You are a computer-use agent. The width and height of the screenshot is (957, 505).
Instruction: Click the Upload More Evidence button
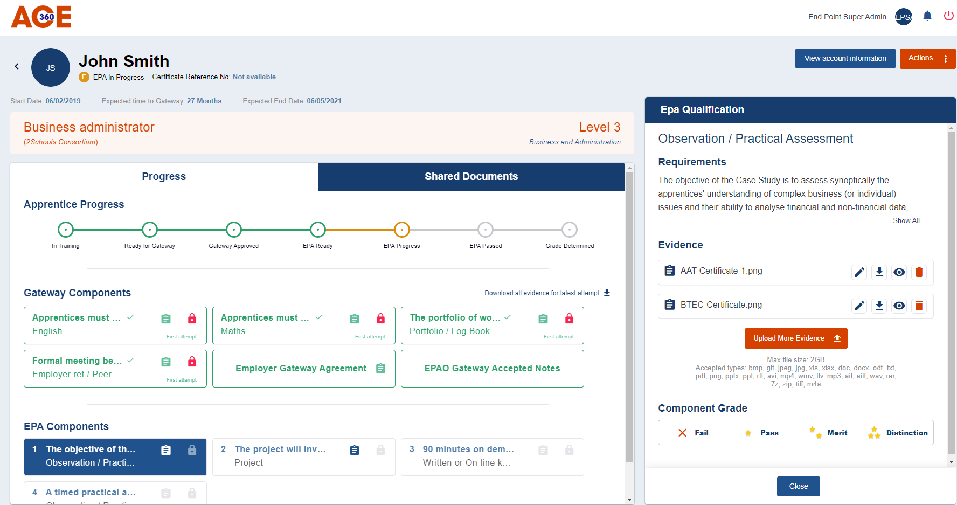[x=795, y=338]
